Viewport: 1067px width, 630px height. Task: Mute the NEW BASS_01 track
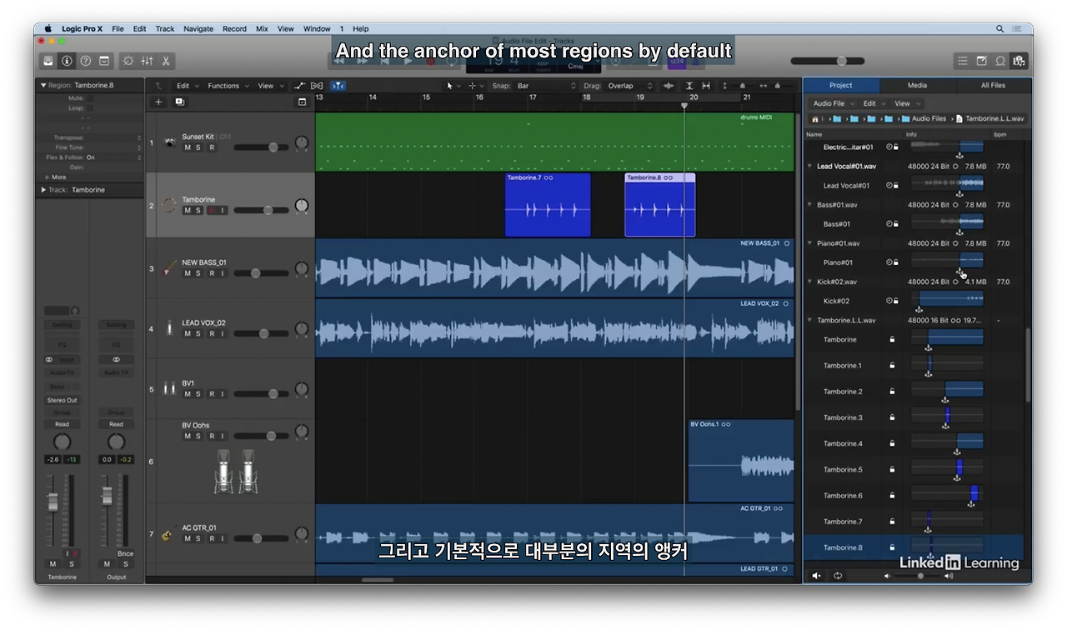[x=188, y=273]
